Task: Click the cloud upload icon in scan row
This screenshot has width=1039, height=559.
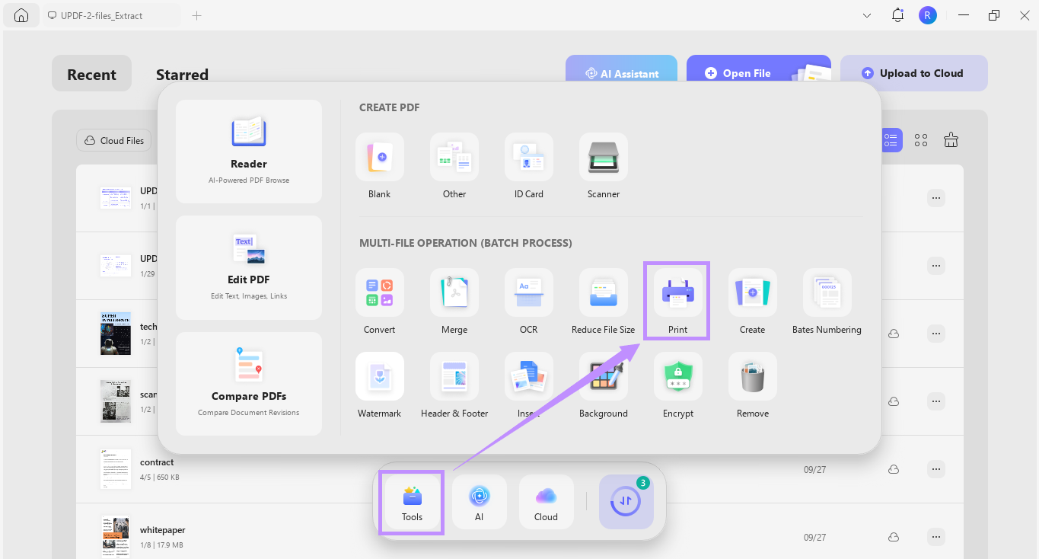Action: click(894, 401)
